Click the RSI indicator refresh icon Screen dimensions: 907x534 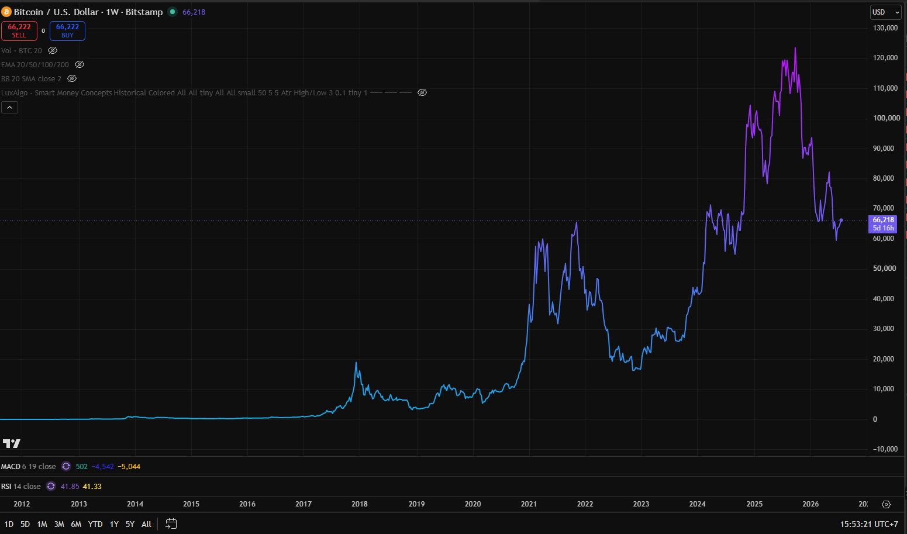coord(51,486)
